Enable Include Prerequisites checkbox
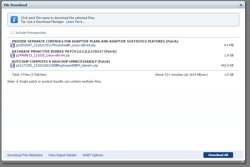The width and height of the screenshot is (250, 167). tap(12, 33)
